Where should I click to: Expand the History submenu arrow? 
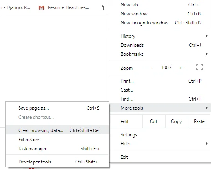point(207,36)
